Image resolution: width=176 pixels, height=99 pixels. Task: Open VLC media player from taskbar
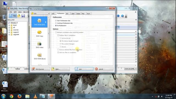(35, 96)
